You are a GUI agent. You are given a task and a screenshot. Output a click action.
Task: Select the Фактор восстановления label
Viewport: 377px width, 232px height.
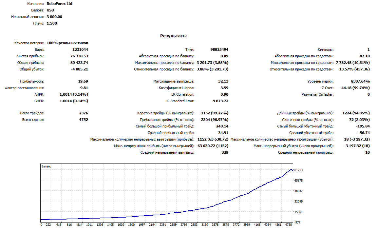[25, 88]
